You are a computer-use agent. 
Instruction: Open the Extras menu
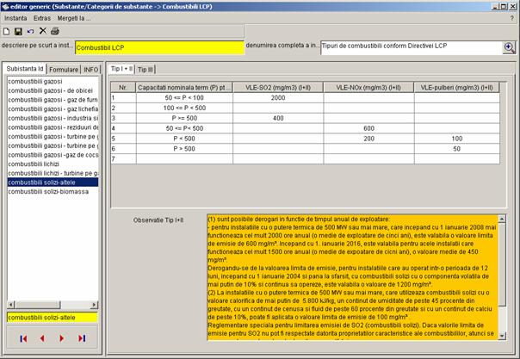[x=42, y=17]
